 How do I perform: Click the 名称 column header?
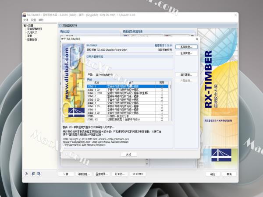click(97, 83)
